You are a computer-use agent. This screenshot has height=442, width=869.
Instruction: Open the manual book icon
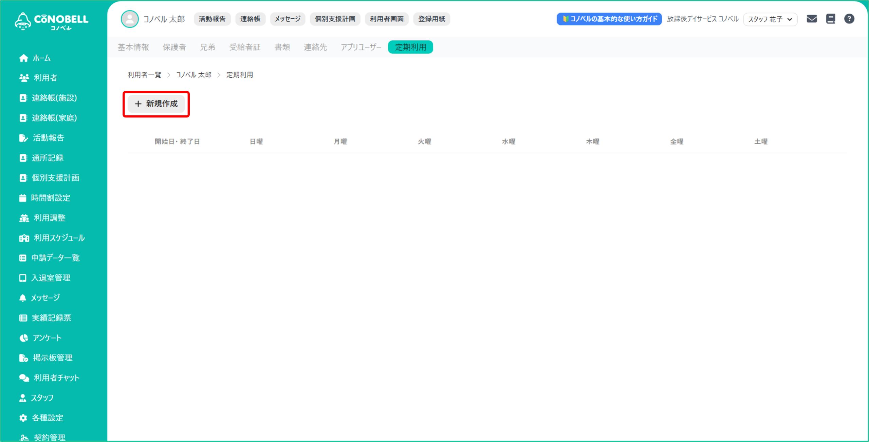point(830,19)
